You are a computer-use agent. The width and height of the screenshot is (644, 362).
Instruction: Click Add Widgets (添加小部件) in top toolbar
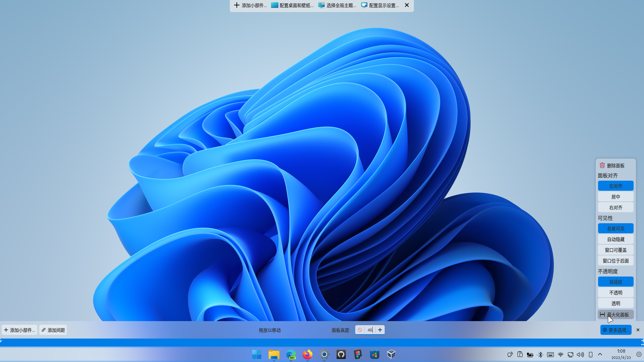coord(250,5)
